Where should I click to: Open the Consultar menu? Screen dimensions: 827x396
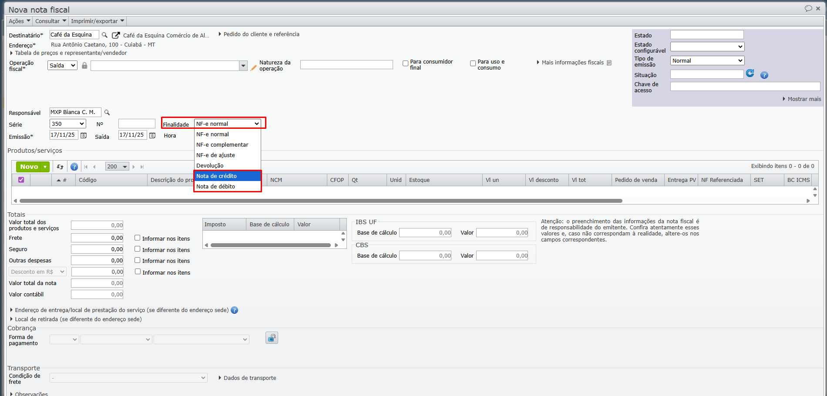point(50,21)
